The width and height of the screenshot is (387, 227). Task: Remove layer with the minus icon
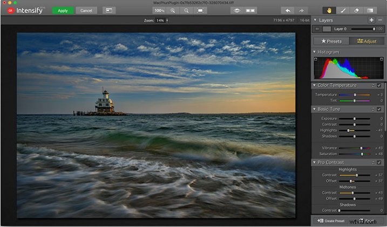click(380, 20)
